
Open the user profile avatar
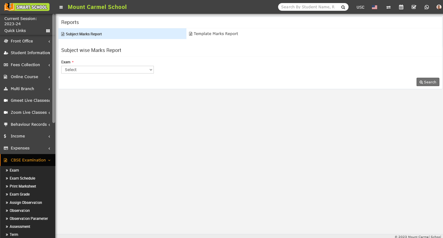click(439, 7)
